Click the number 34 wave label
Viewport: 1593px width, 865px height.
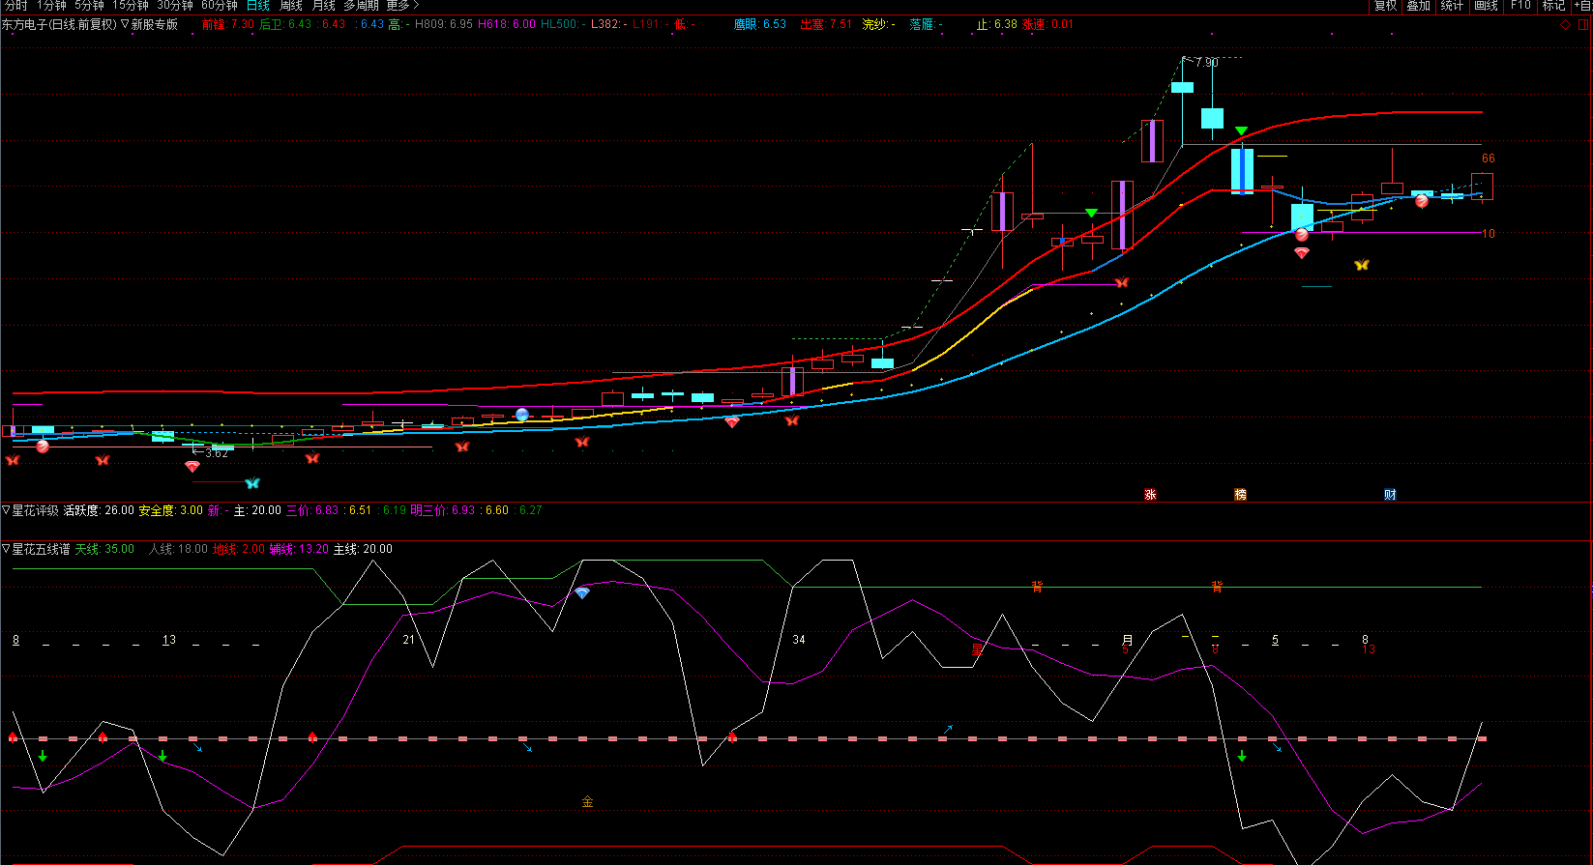pyautogui.click(x=798, y=640)
